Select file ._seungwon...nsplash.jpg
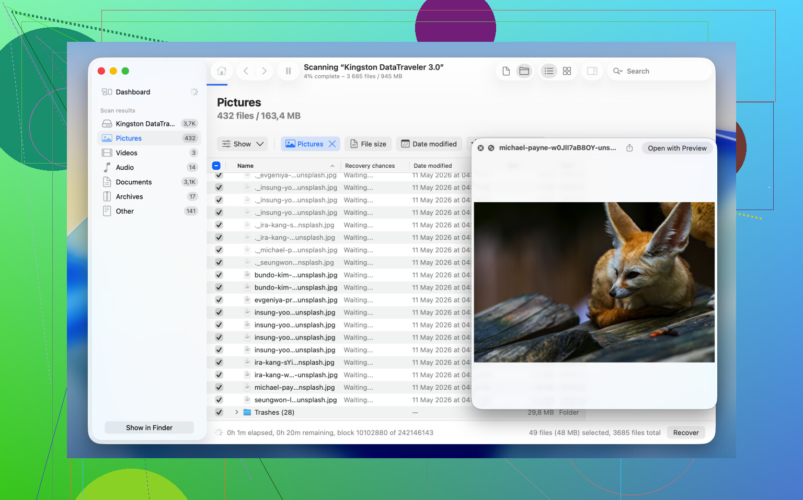Screen dimensions: 803x500 294,262
